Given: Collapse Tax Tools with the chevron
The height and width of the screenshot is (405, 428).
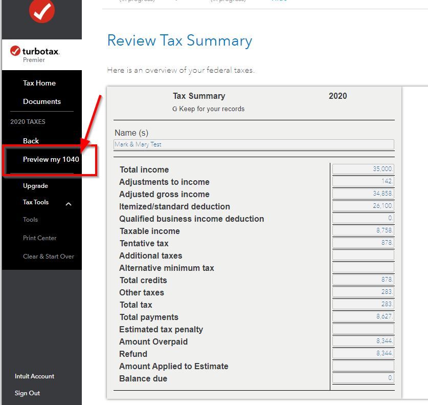Looking at the screenshot, I should coord(69,204).
